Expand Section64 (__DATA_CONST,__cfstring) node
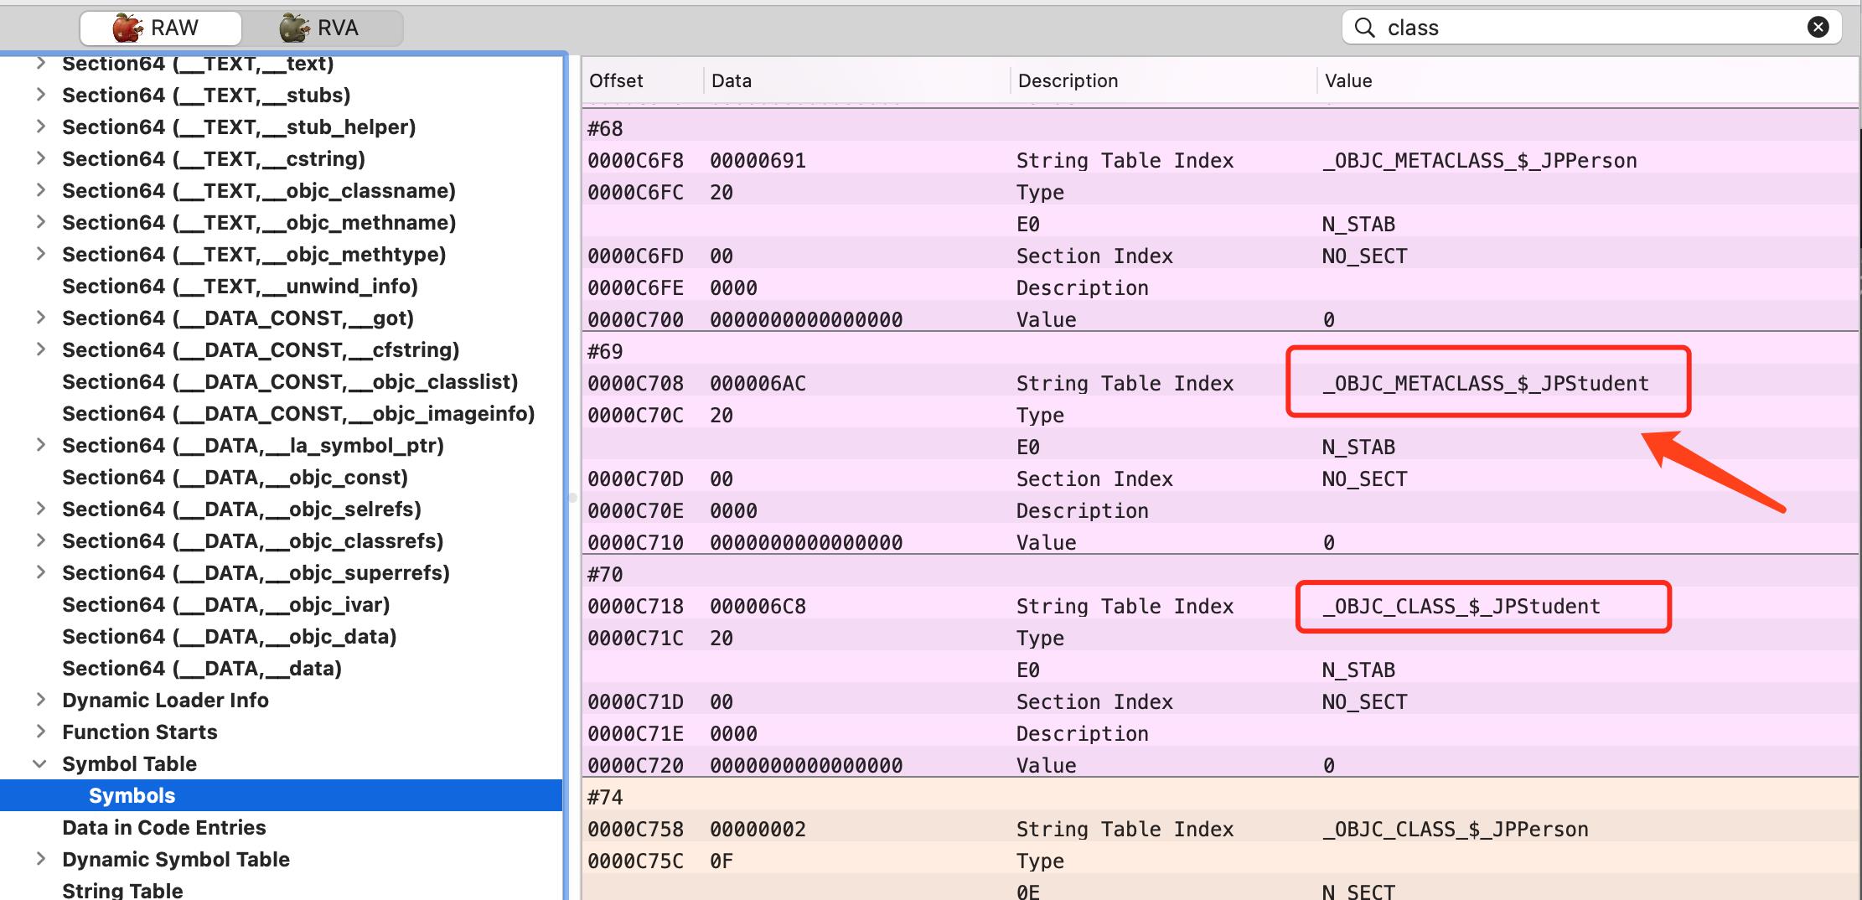Viewport: 1862px width, 900px height. tap(40, 349)
